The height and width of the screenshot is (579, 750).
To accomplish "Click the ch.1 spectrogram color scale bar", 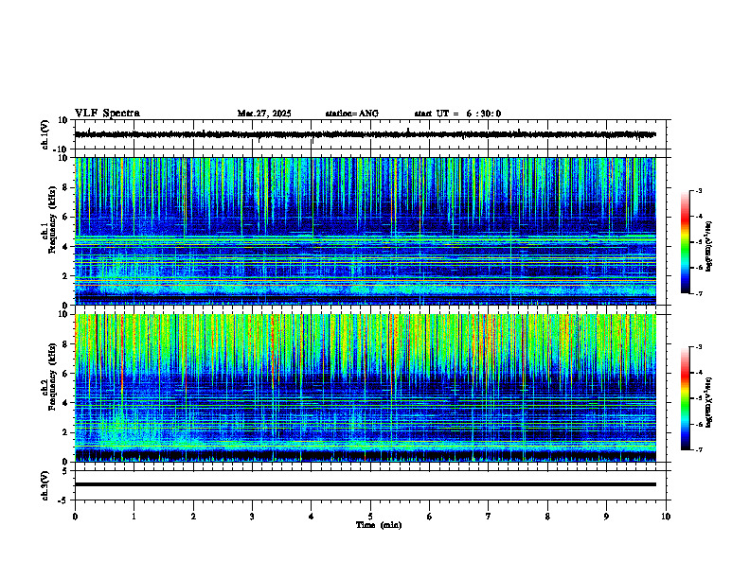I will coord(685,242).
